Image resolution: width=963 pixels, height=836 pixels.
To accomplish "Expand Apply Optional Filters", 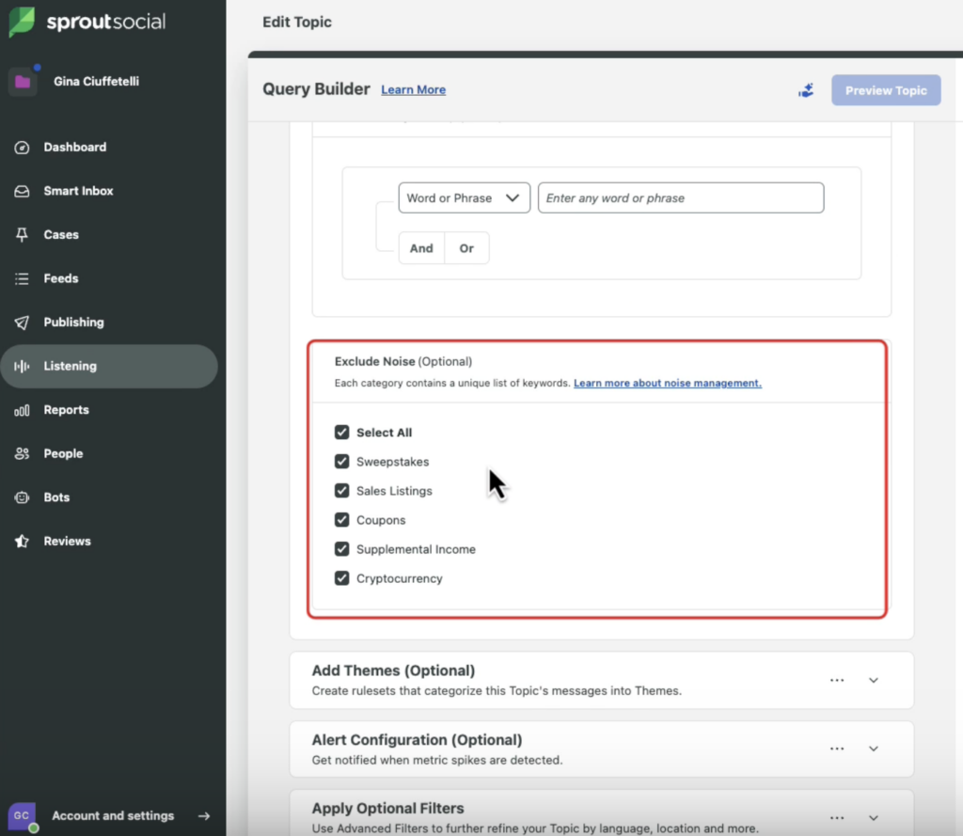I will (873, 817).
